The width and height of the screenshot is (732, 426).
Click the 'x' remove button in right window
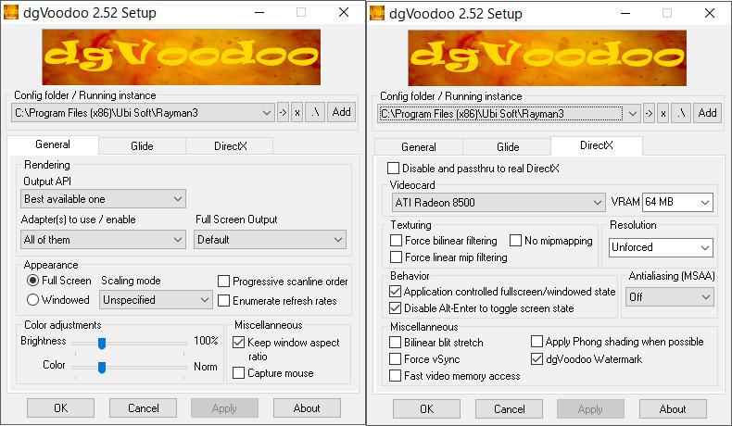coord(663,114)
